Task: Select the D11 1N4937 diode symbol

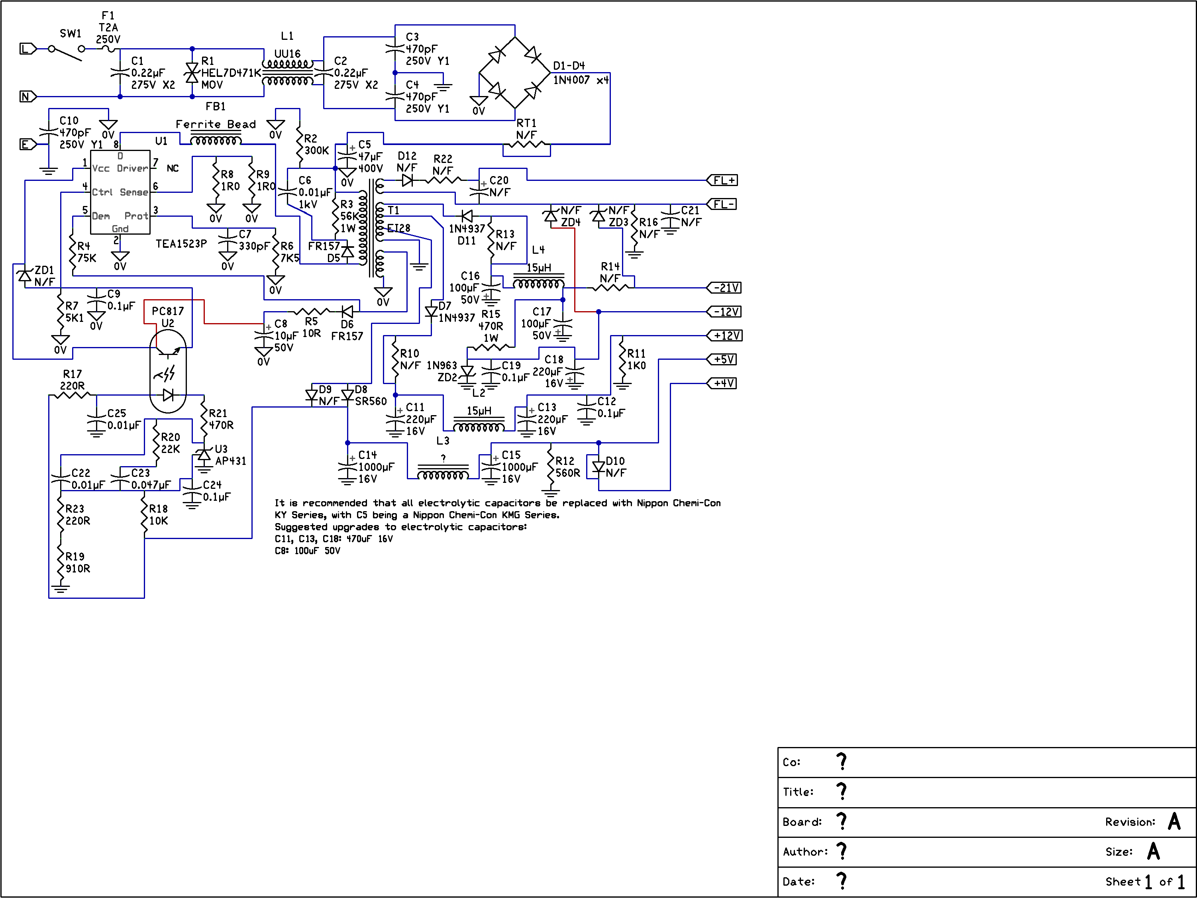Action: 467,216
